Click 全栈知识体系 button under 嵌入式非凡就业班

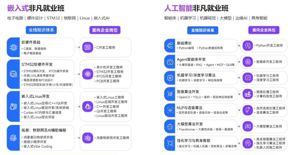(x=41, y=30)
